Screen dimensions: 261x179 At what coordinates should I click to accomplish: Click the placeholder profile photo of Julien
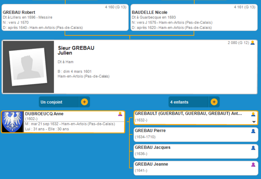[28, 67]
